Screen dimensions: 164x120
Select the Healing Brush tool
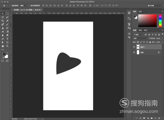tap(3, 24)
